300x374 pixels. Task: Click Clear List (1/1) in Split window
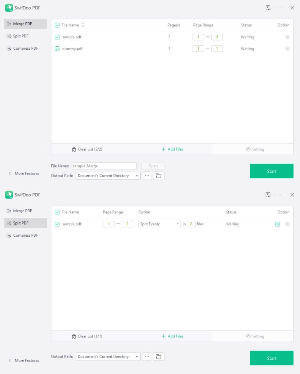coord(87,336)
